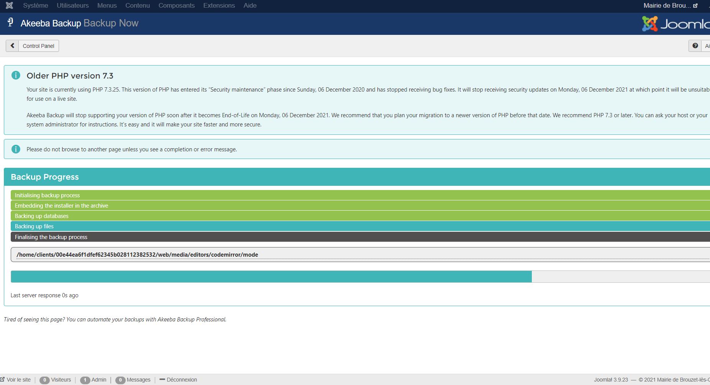Click the Tired of seeing this page text
Viewport: 710px width, 385px height.
pos(115,319)
